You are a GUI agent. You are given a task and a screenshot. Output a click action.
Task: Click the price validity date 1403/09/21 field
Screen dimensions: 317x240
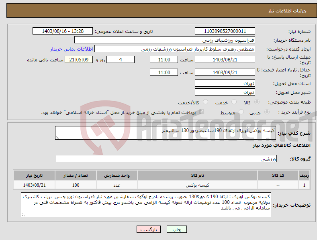pyautogui.click(x=225, y=72)
